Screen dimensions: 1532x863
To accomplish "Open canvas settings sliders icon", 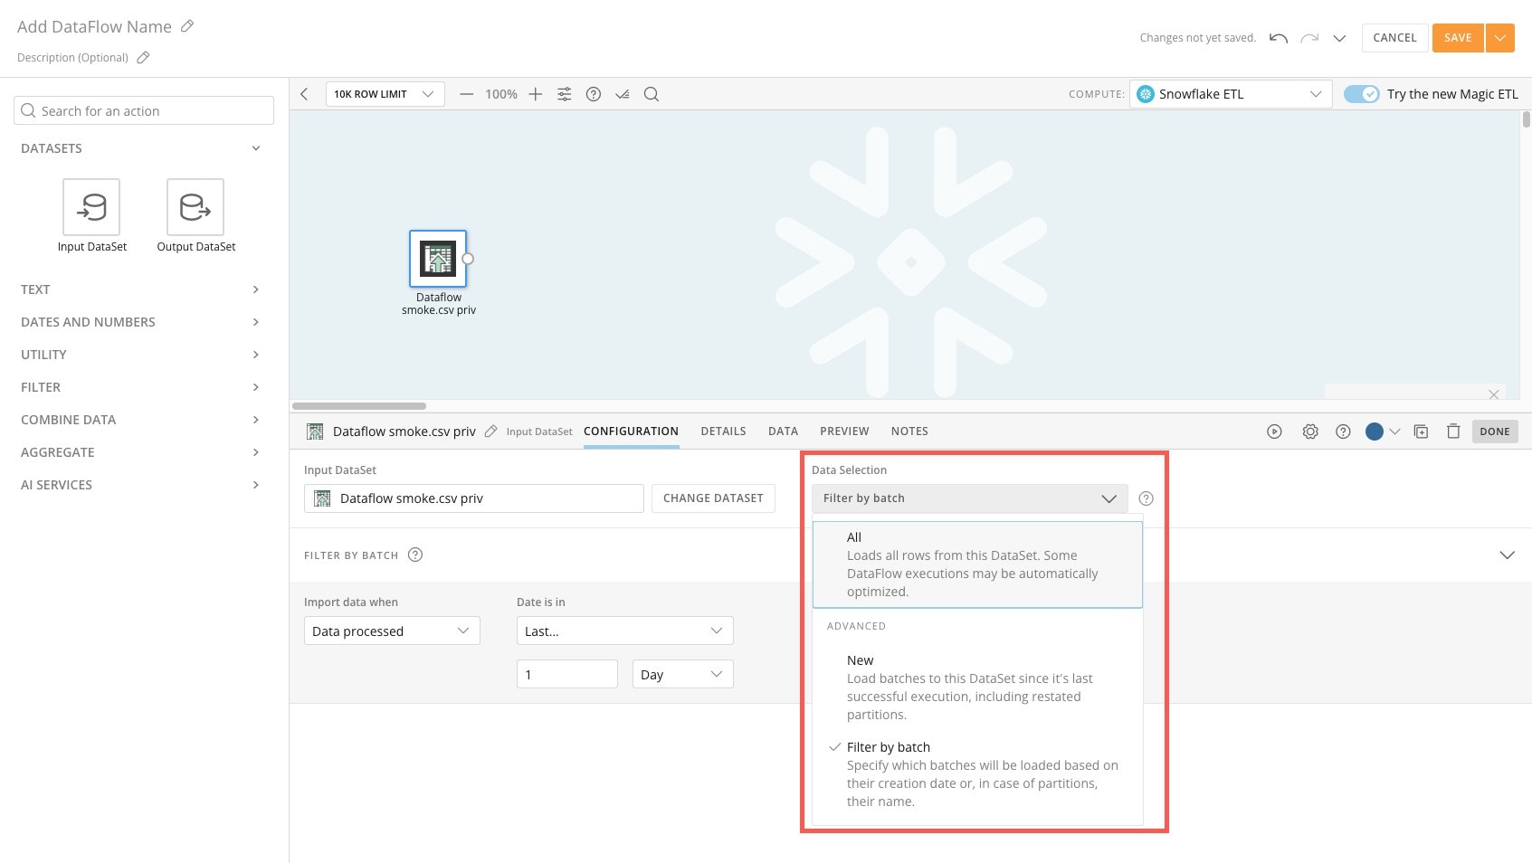I will 565,94.
